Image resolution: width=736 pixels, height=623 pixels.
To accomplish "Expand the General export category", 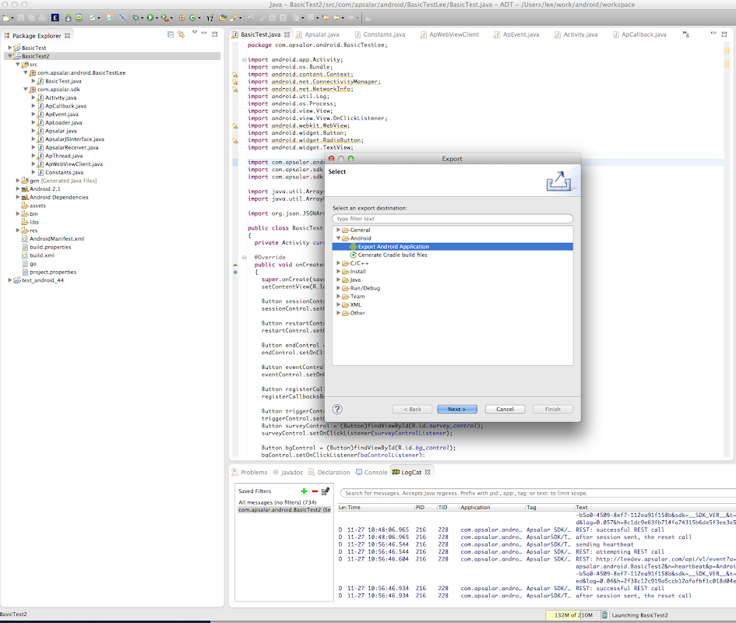I will (x=338, y=231).
